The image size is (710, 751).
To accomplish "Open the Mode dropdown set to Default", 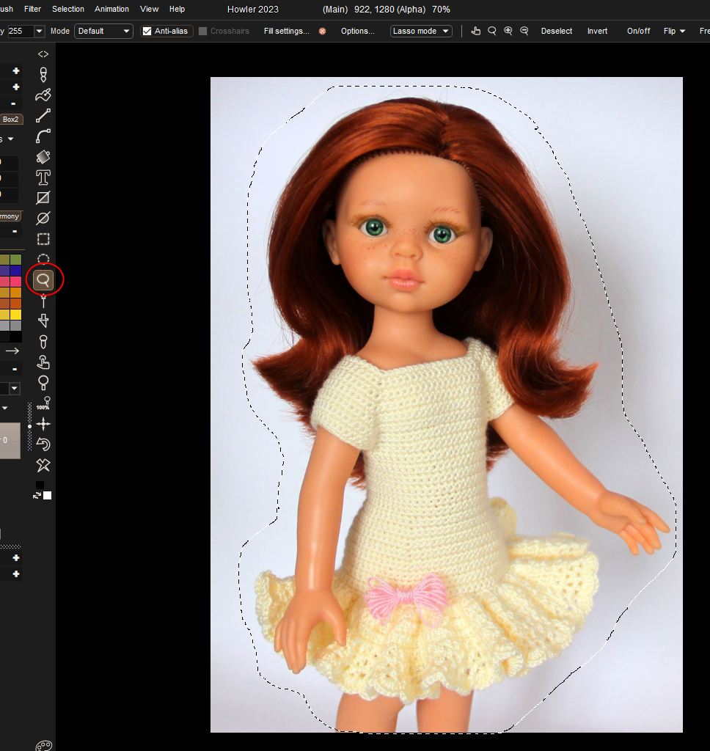I will 103,31.
